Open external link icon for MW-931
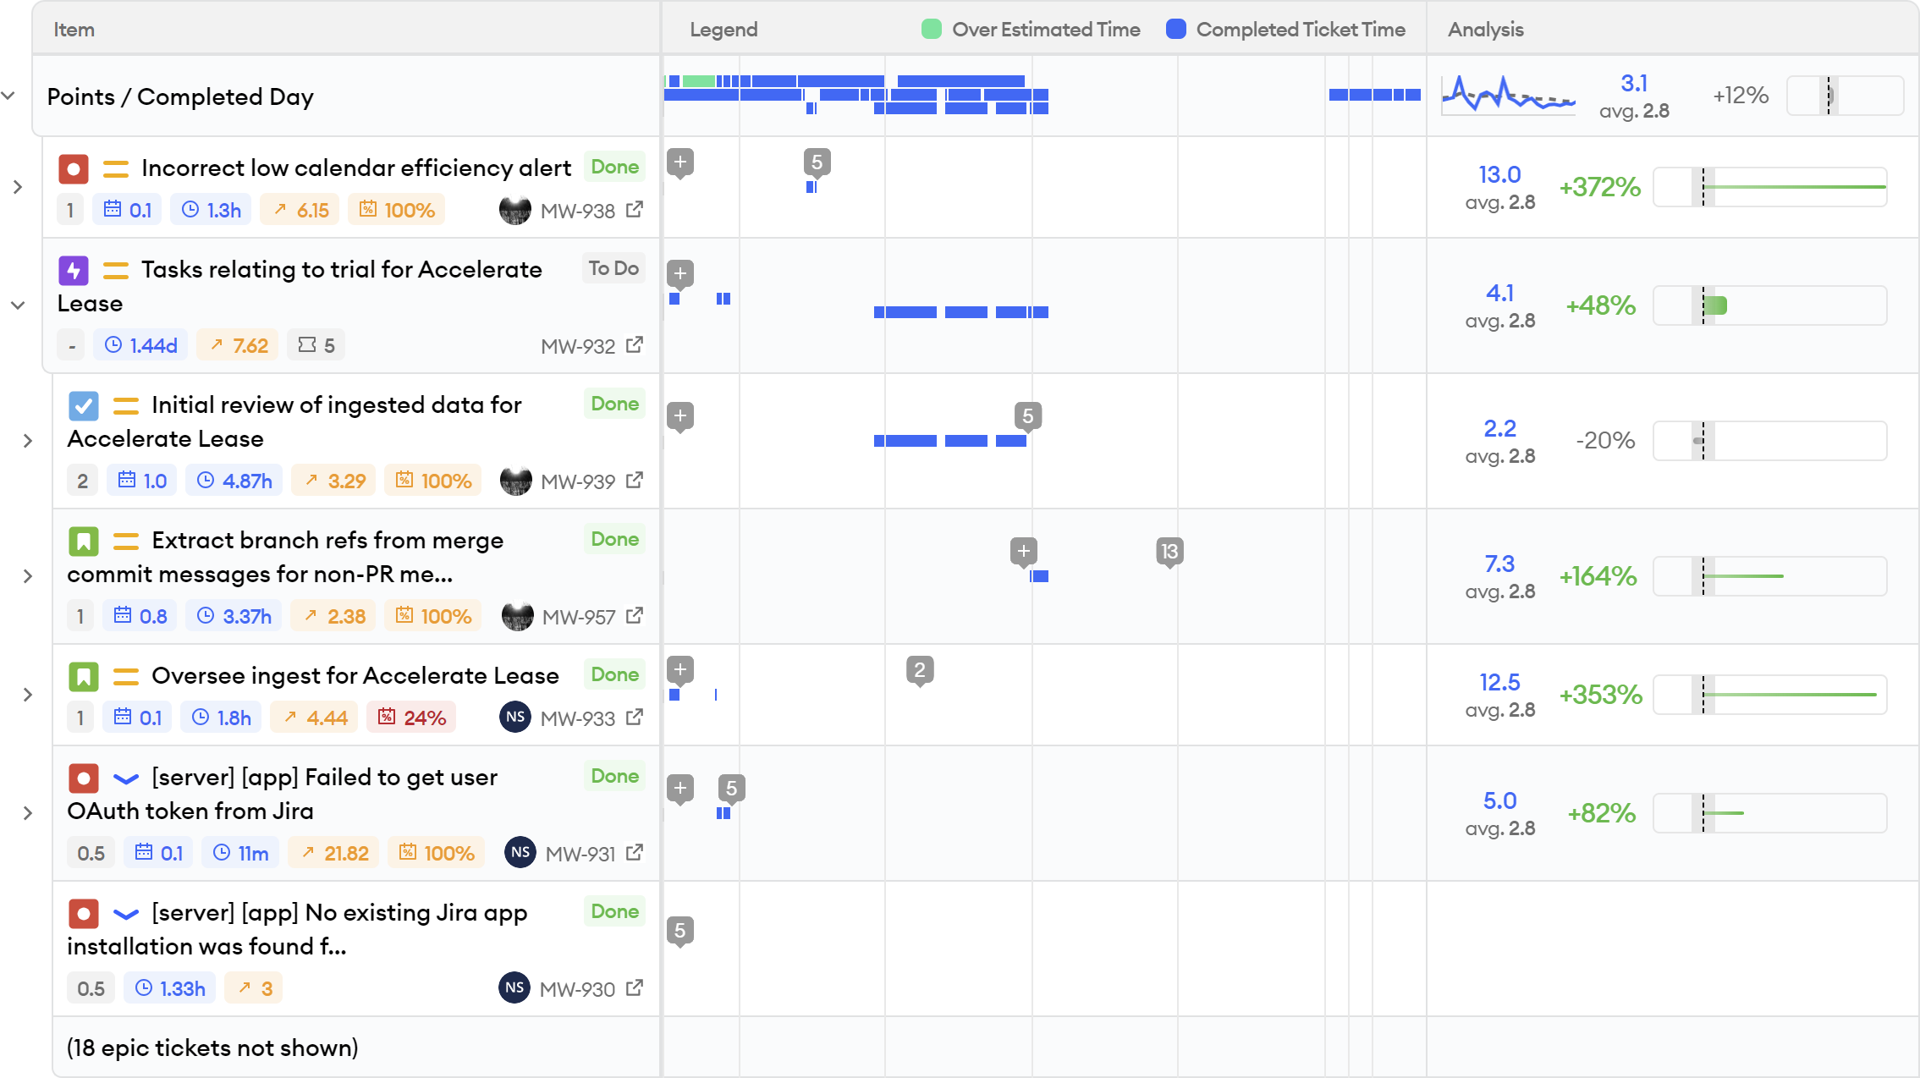Viewport: 1920px width, 1078px height. pyautogui.click(x=635, y=853)
